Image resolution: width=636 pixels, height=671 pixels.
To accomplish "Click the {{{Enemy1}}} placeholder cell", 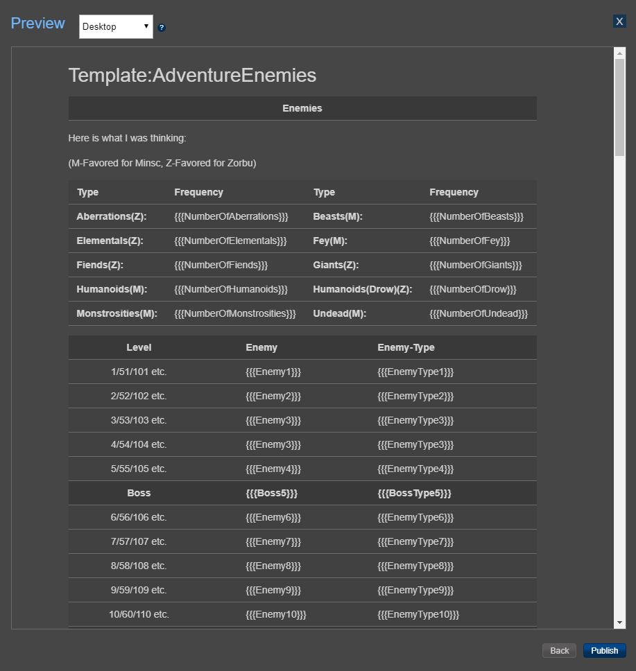I will 273,372.
